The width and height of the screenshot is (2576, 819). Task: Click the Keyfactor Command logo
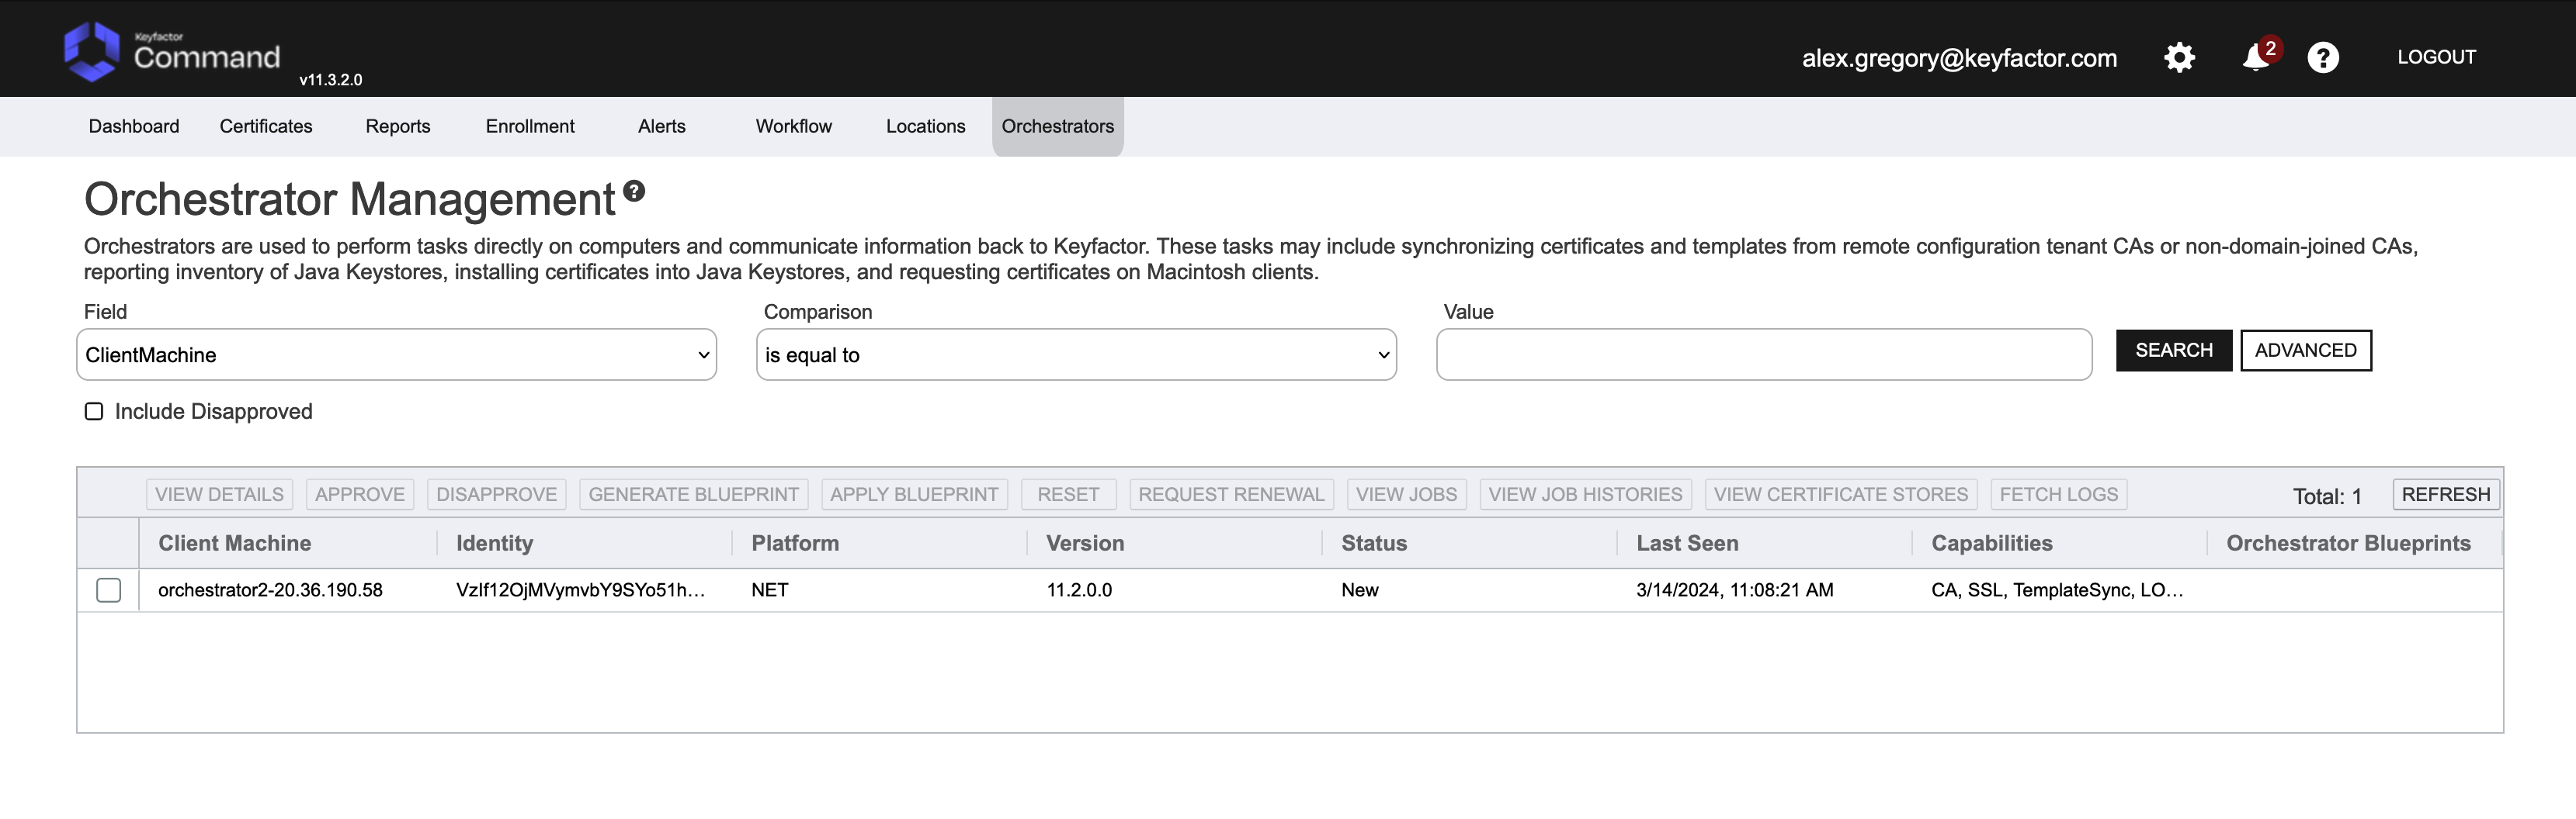pos(172,52)
